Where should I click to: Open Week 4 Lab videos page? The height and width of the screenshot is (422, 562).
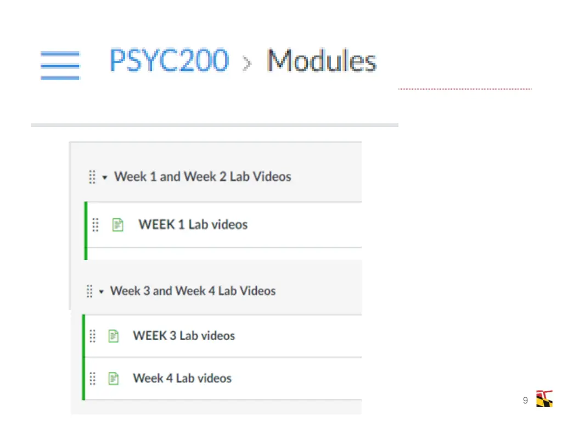(182, 378)
